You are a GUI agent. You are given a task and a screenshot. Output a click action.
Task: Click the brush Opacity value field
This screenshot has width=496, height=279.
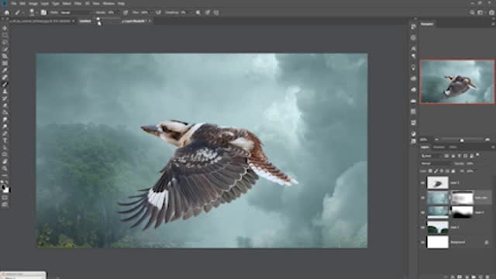[112, 12]
